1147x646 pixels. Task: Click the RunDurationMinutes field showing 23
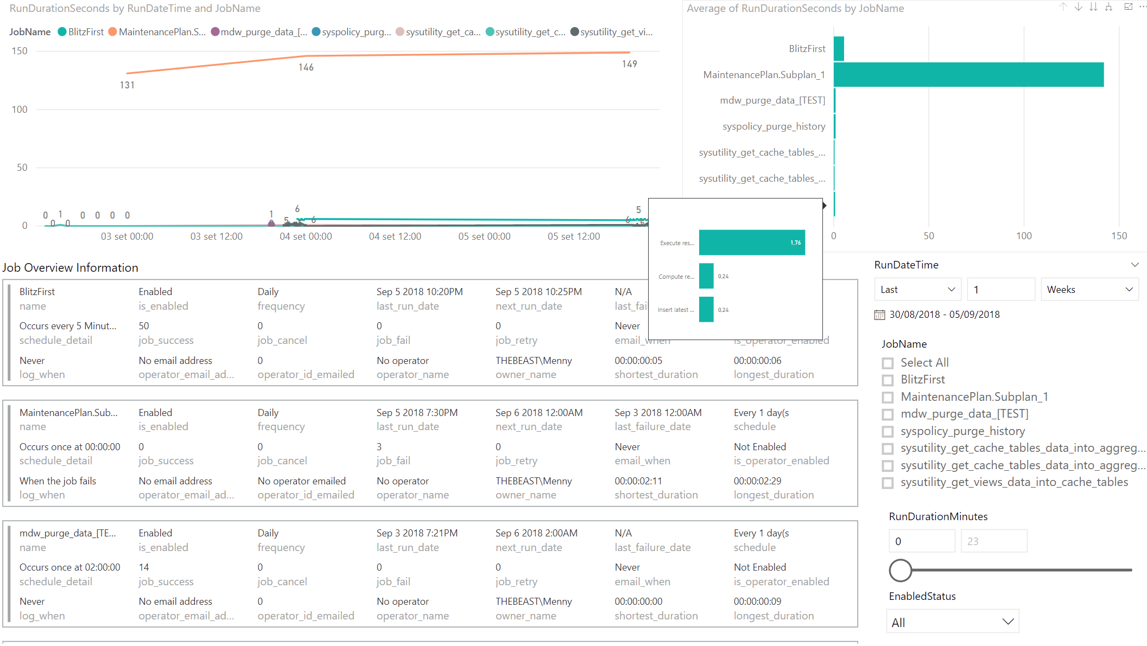tap(994, 541)
